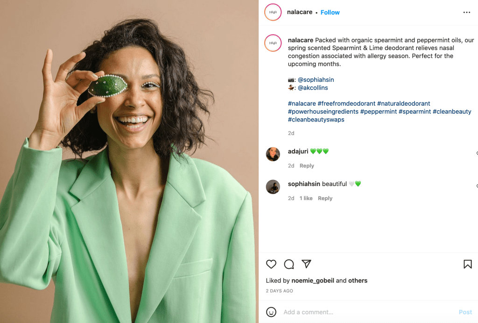The image size is (478, 323).
Task: Open the #naturaldeodorant hashtag
Action: pyautogui.click(x=404, y=104)
